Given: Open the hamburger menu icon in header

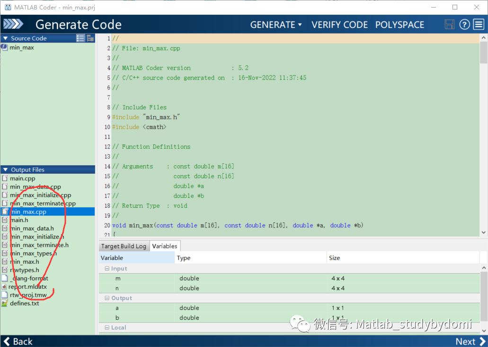Looking at the screenshot, I should (479, 24).
